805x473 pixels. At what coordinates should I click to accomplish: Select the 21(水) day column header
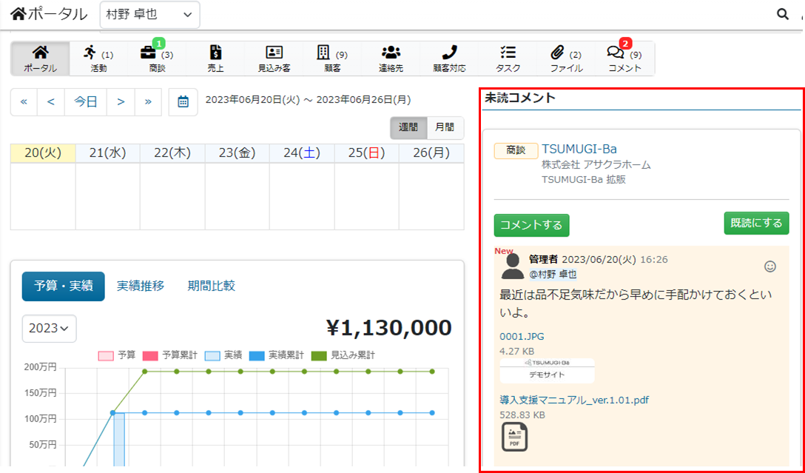[108, 153]
